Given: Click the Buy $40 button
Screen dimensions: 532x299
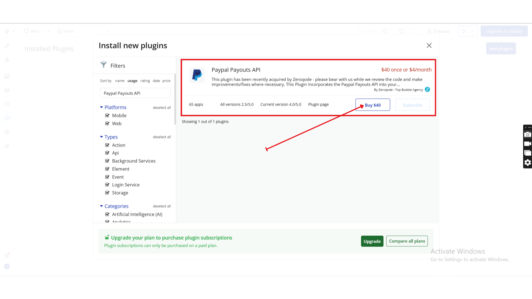Looking at the screenshot, I should tap(373, 105).
